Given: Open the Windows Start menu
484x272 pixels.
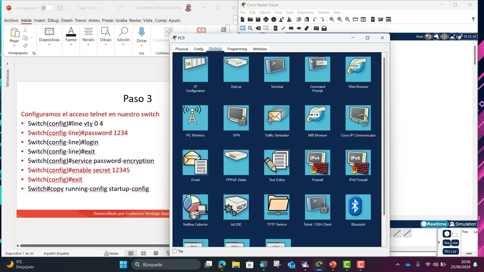Looking at the screenshot, I should (x=123, y=264).
